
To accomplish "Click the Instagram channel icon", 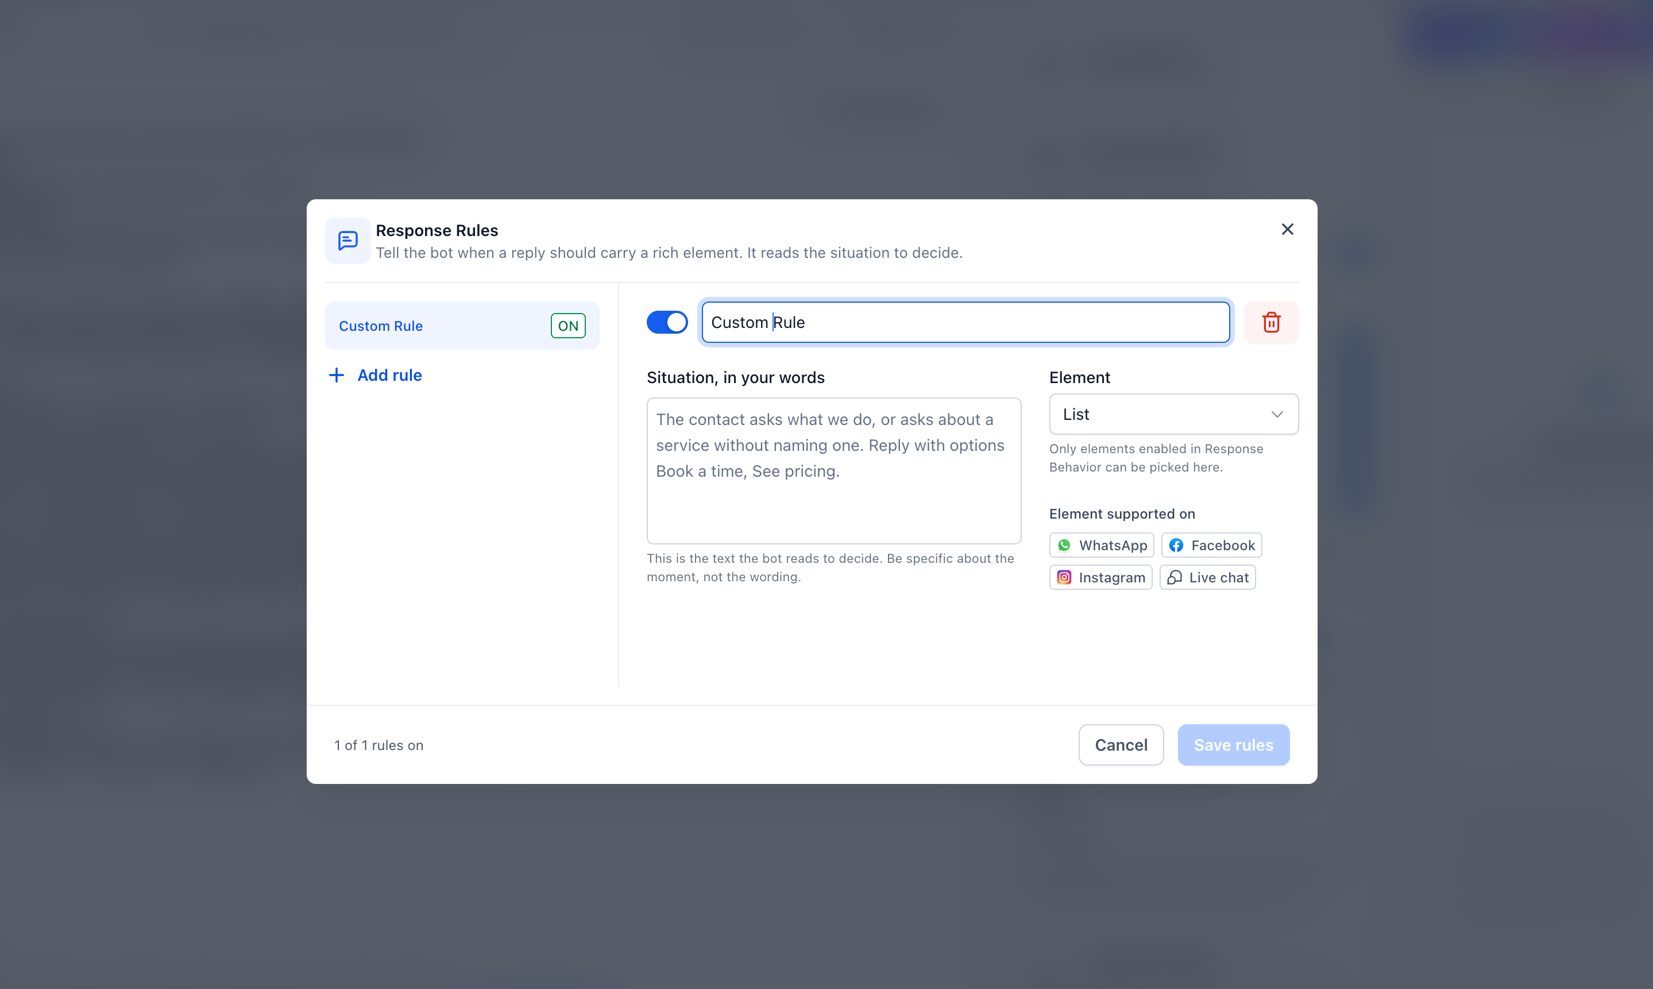I will [x=1064, y=577].
